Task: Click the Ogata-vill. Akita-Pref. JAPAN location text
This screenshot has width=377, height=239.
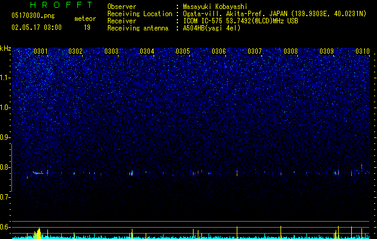Action: pyautogui.click(x=275, y=14)
